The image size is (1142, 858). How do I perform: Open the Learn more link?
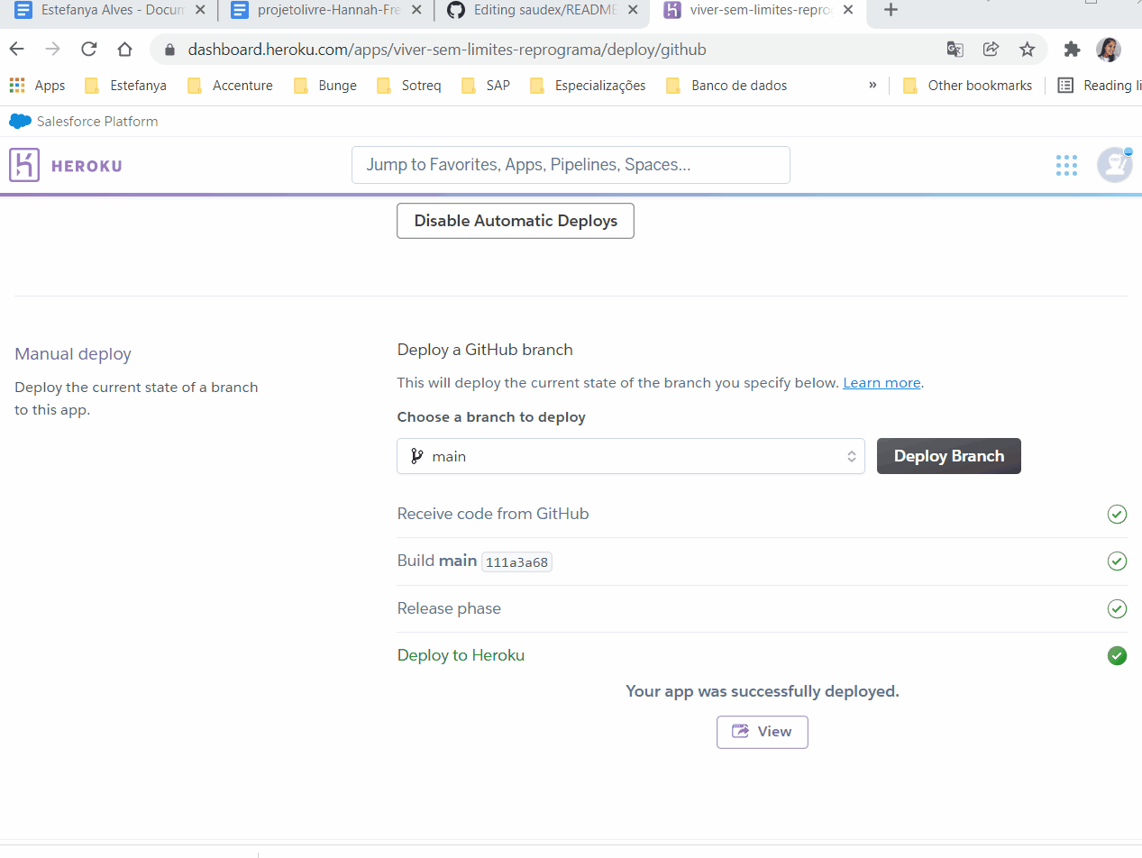pos(882,383)
